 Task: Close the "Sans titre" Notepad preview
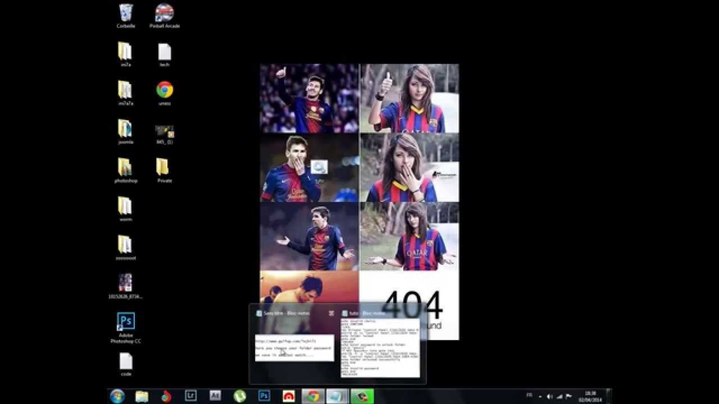coord(331,313)
